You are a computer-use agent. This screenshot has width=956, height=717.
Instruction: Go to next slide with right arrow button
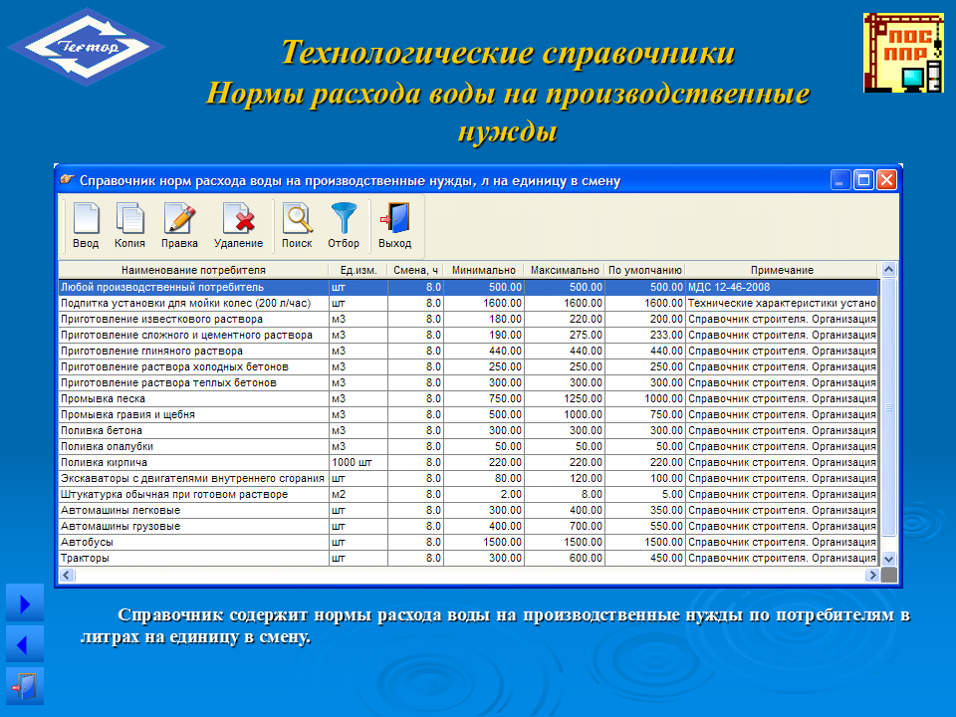[x=25, y=603]
